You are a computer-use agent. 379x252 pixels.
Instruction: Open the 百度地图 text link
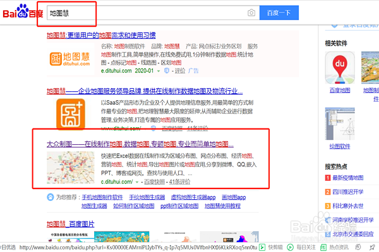[x=340, y=90]
